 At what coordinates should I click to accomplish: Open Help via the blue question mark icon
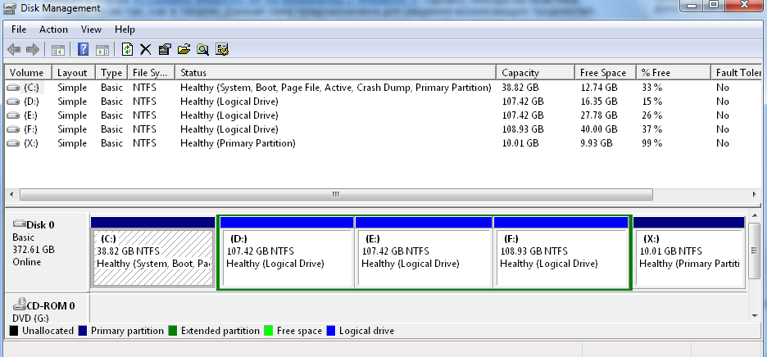tap(84, 50)
